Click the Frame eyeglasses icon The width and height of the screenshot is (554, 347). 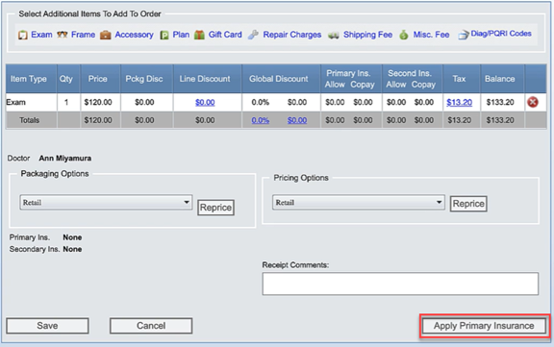(x=63, y=35)
